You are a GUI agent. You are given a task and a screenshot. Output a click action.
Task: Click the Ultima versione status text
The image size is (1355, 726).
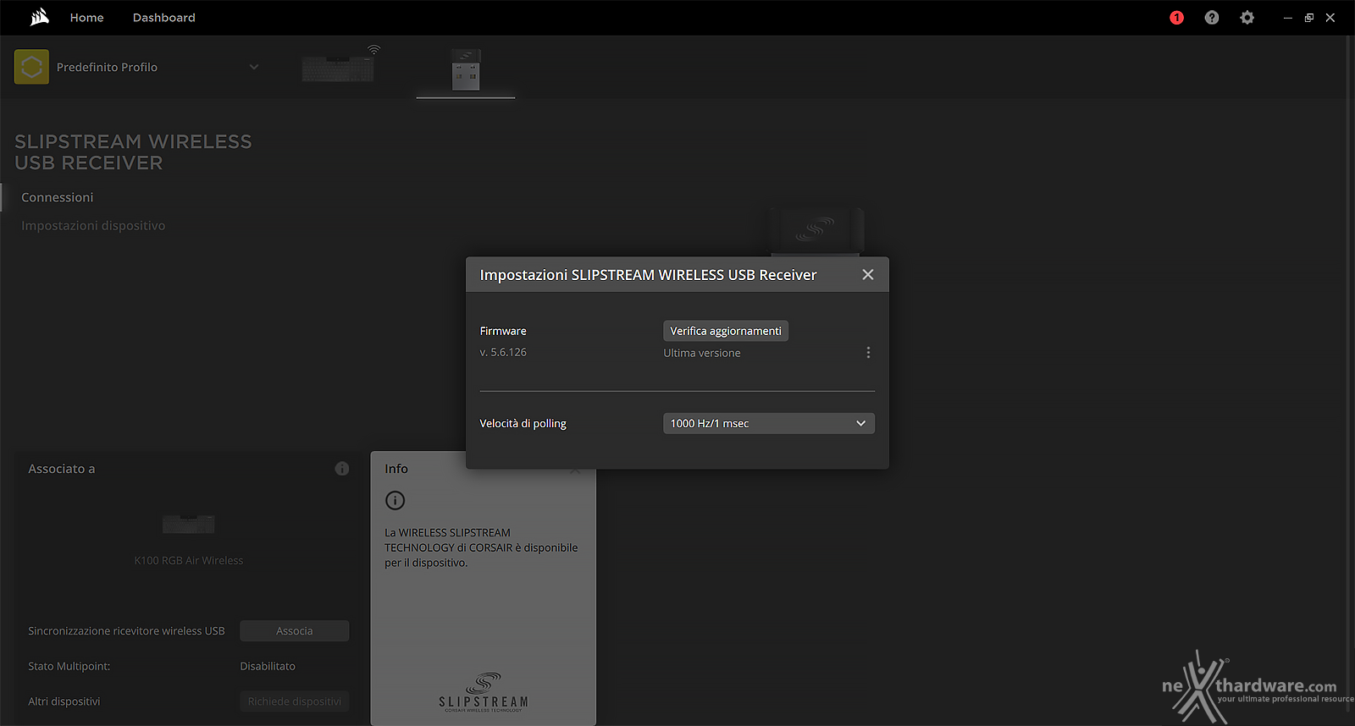tap(702, 354)
